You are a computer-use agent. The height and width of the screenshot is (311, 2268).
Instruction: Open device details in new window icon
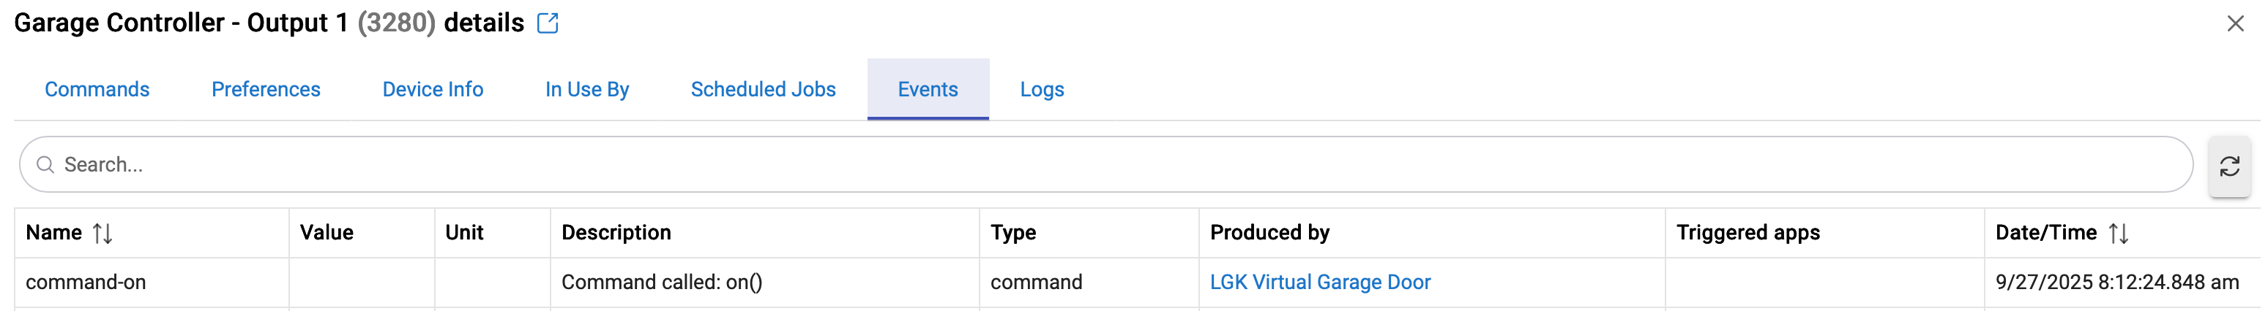[x=548, y=23]
